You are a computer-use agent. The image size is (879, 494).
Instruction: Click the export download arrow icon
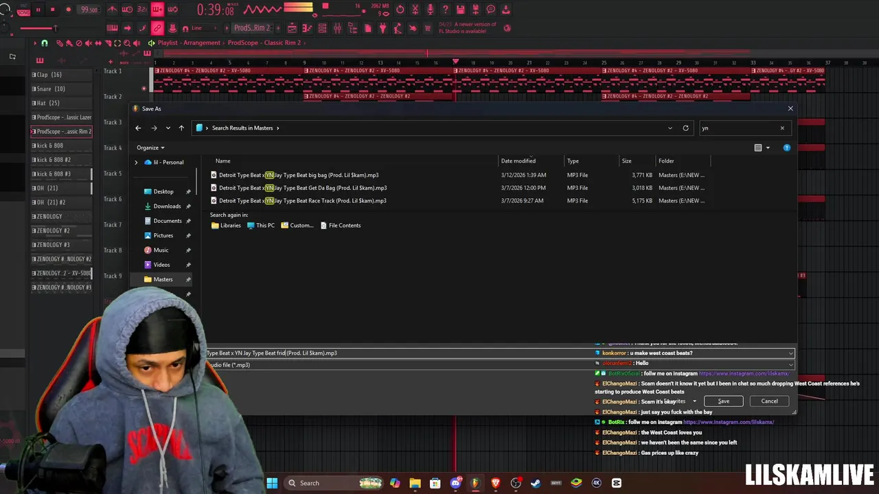pos(505,10)
